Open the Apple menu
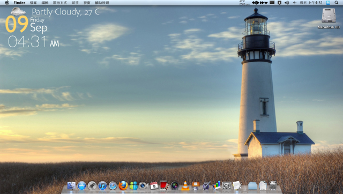Screen dimensions: 343x194 click(x=7, y=3)
